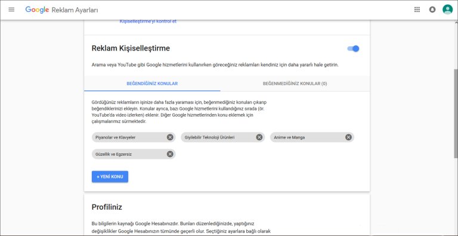
Task: Click the Güzellik ve Egzersiz chip label
Action: coord(114,154)
